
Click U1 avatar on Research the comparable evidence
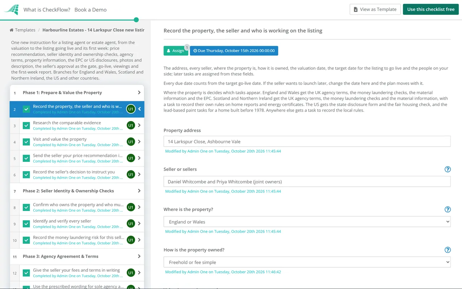pyautogui.click(x=131, y=125)
